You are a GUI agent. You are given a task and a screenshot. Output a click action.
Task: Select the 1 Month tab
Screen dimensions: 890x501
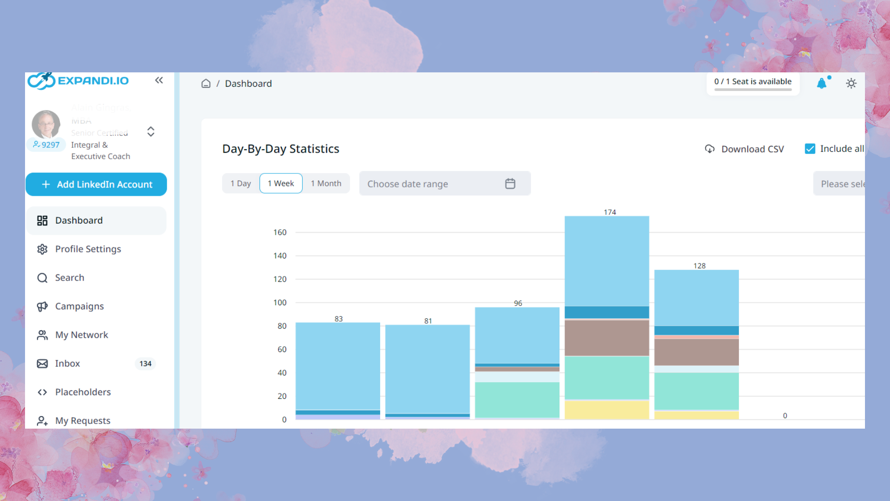click(326, 184)
